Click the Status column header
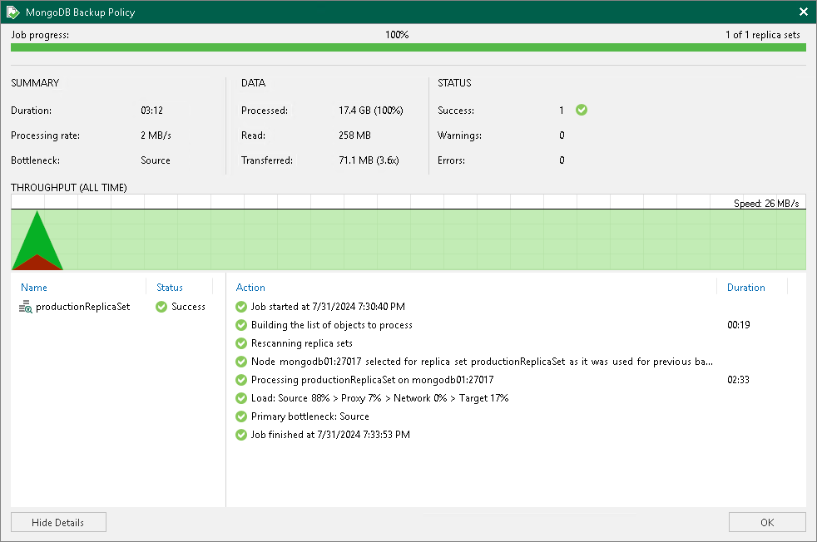 (169, 287)
